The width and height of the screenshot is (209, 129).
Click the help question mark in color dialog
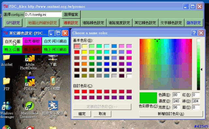coord(194,33)
